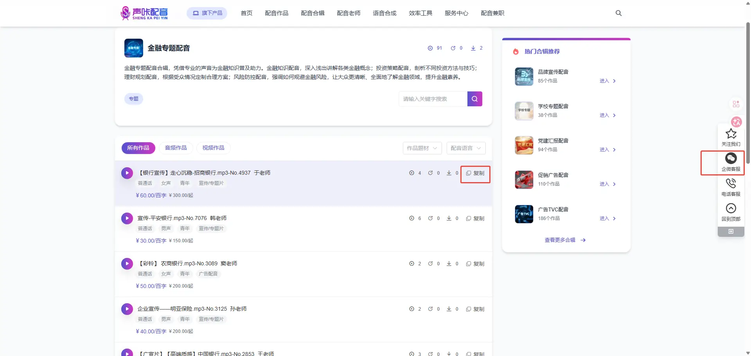Screen dimensions: 751x356
Task: Click the 查看更多合辑 link
Action: pyautogui.click(x=565, y=240)
